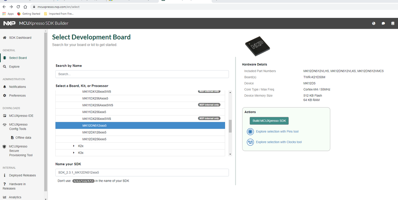Open Deployed Releases in sidebar
The height and width of the screenshot is (200, 398).
22,175
